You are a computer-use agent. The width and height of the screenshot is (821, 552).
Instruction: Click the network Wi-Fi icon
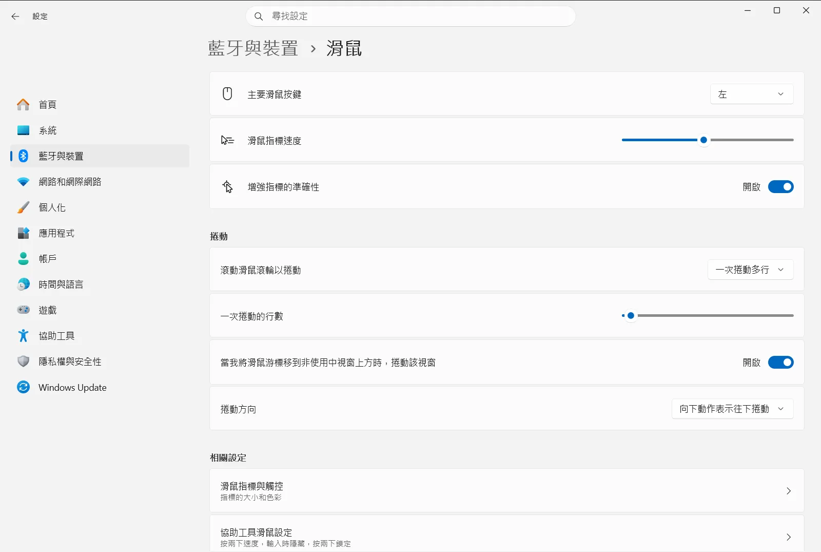click(x=23, y=182)
